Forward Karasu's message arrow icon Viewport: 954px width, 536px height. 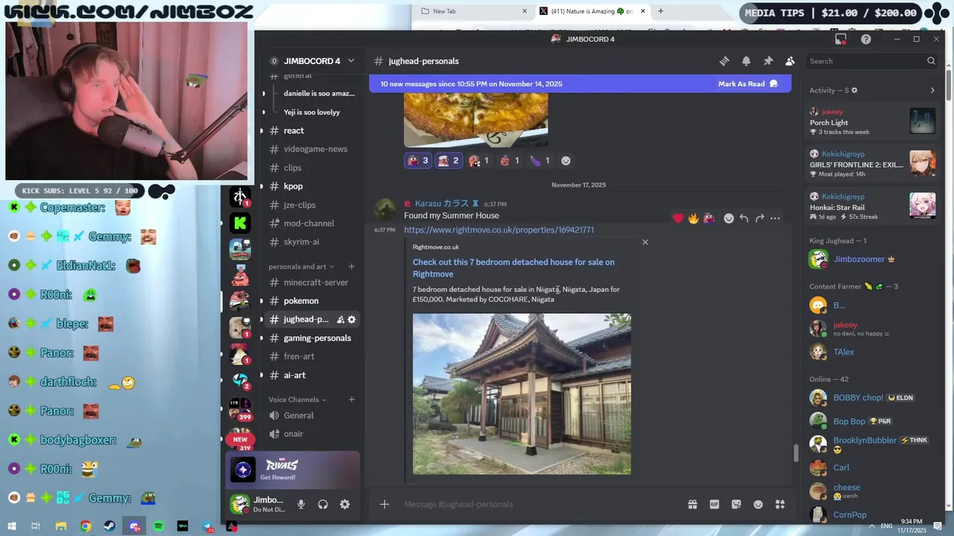(759, 218)
